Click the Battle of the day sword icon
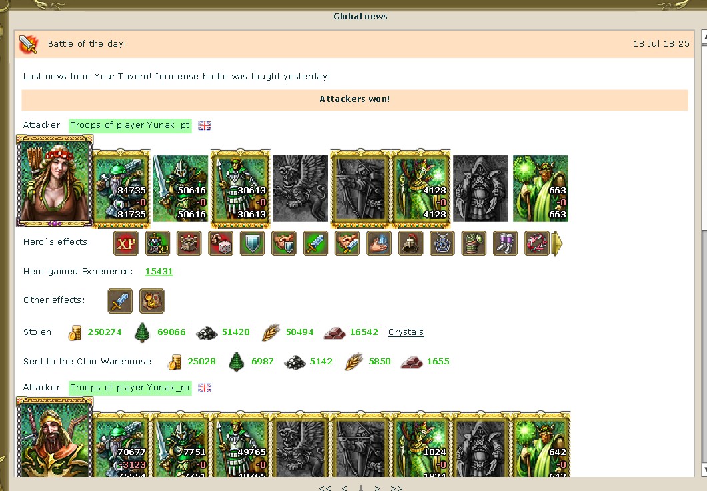This screenshot has width=707, height=491. click(29, 44)
